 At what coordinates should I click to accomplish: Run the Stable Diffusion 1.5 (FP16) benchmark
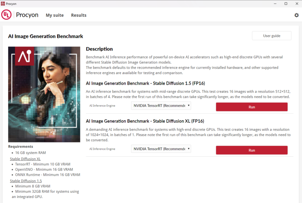[x=252, y=107]
